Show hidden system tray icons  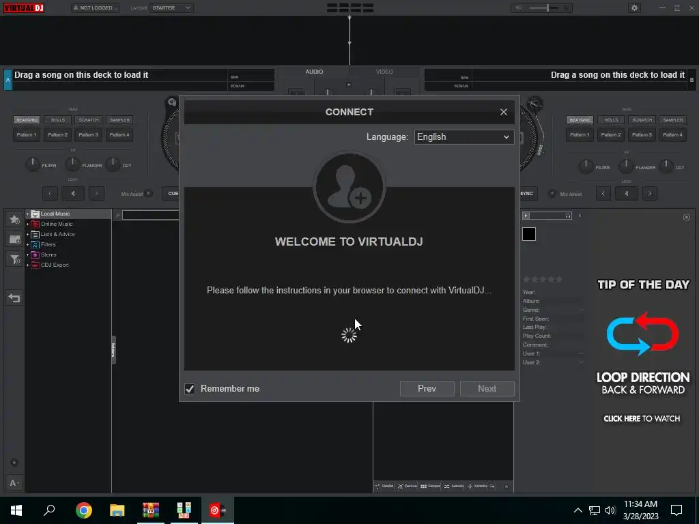pyautogui.click(x=577, y=510)
